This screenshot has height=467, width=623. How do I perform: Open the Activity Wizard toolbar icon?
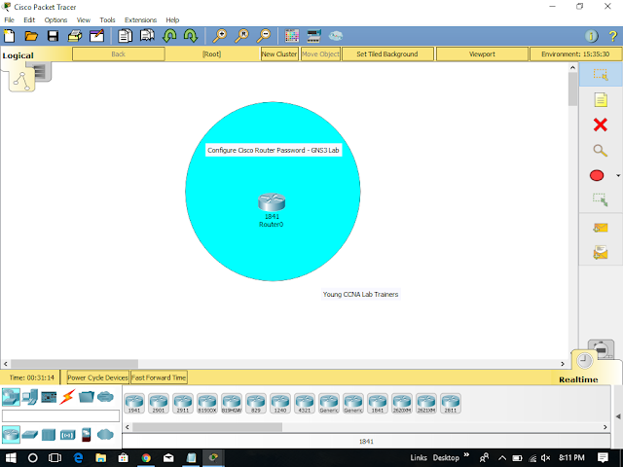click(x=96, y=36)
